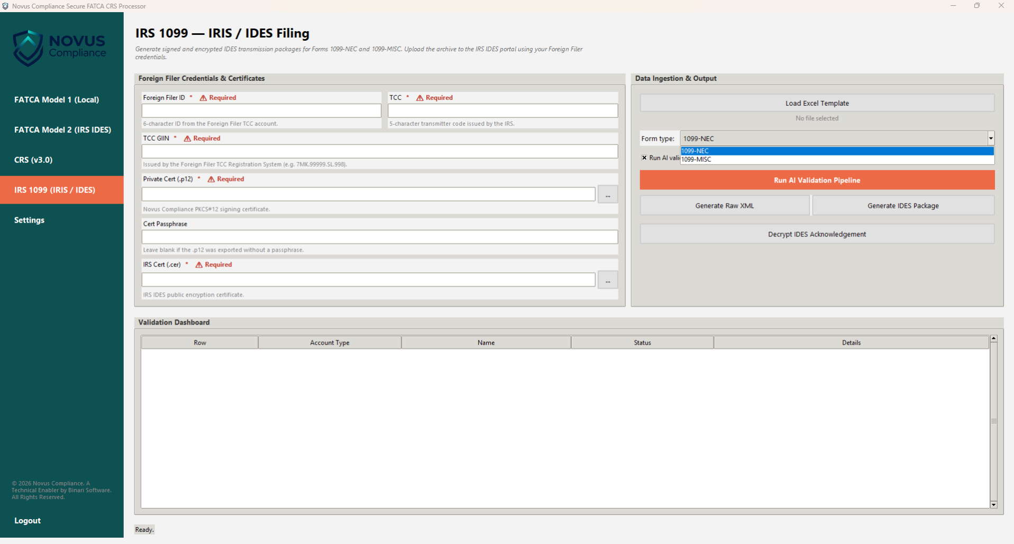1014x544 pixels.
Task: Browse for the Private Cert .p12 file
Action: [608, 195]
